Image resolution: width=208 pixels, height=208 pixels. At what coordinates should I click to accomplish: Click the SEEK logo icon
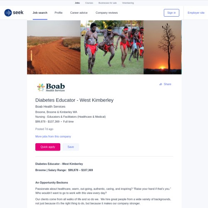click(8, 13)
